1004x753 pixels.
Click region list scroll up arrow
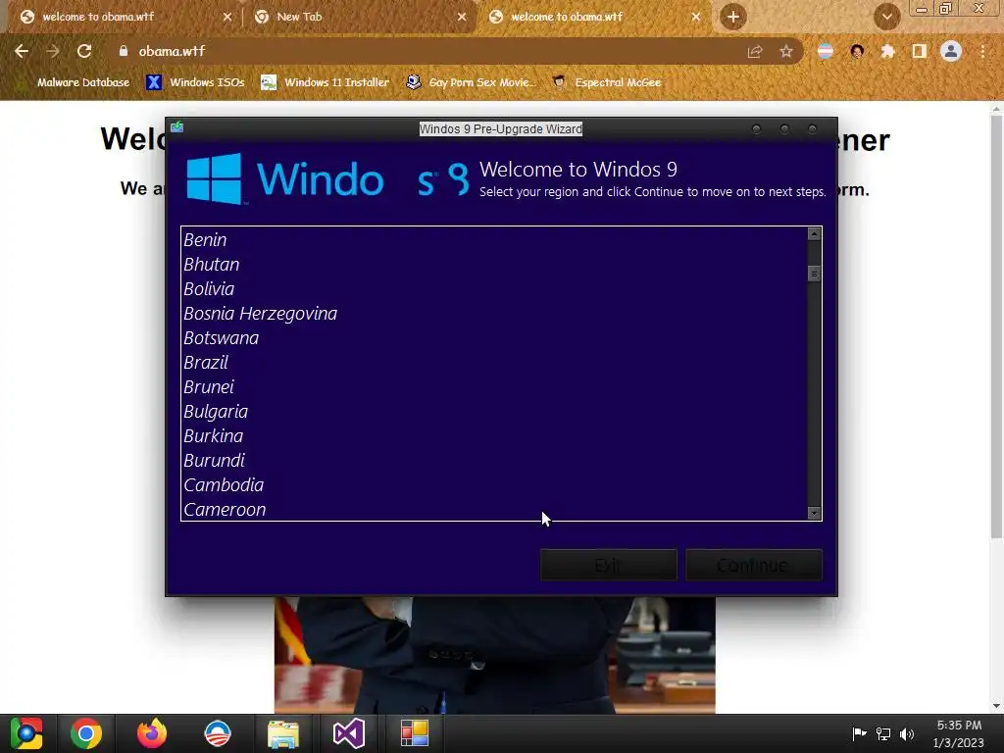coord(814,233)
